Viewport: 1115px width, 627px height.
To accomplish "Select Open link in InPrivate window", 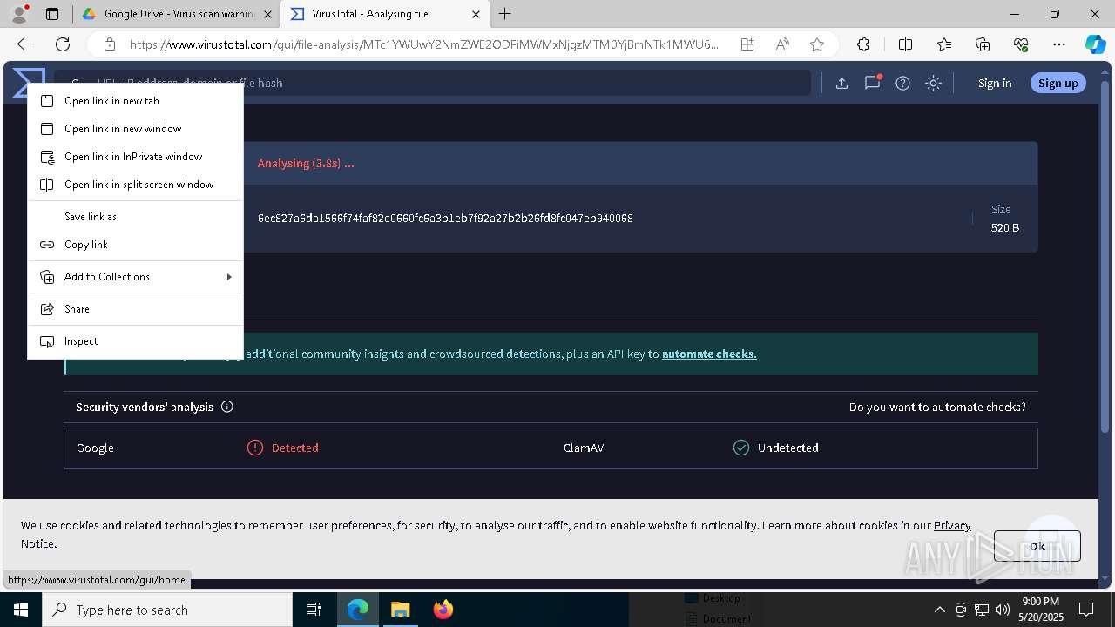I will [135, 157].
